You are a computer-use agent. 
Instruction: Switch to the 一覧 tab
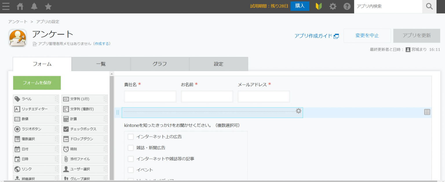coord(101,64)
